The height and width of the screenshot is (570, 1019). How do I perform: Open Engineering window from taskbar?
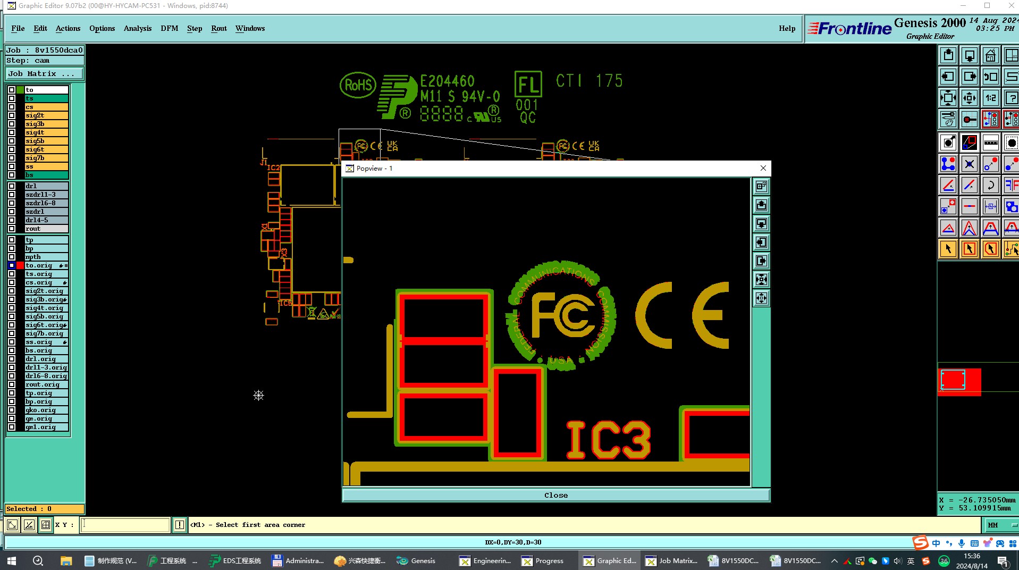485,560
